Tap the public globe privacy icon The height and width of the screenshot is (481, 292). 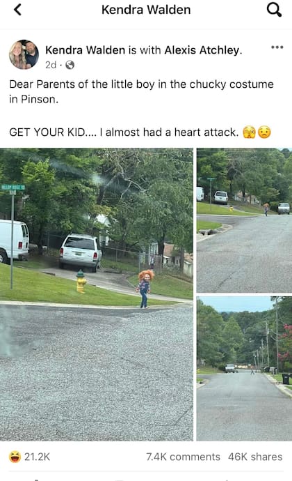(x=70, y=65)
